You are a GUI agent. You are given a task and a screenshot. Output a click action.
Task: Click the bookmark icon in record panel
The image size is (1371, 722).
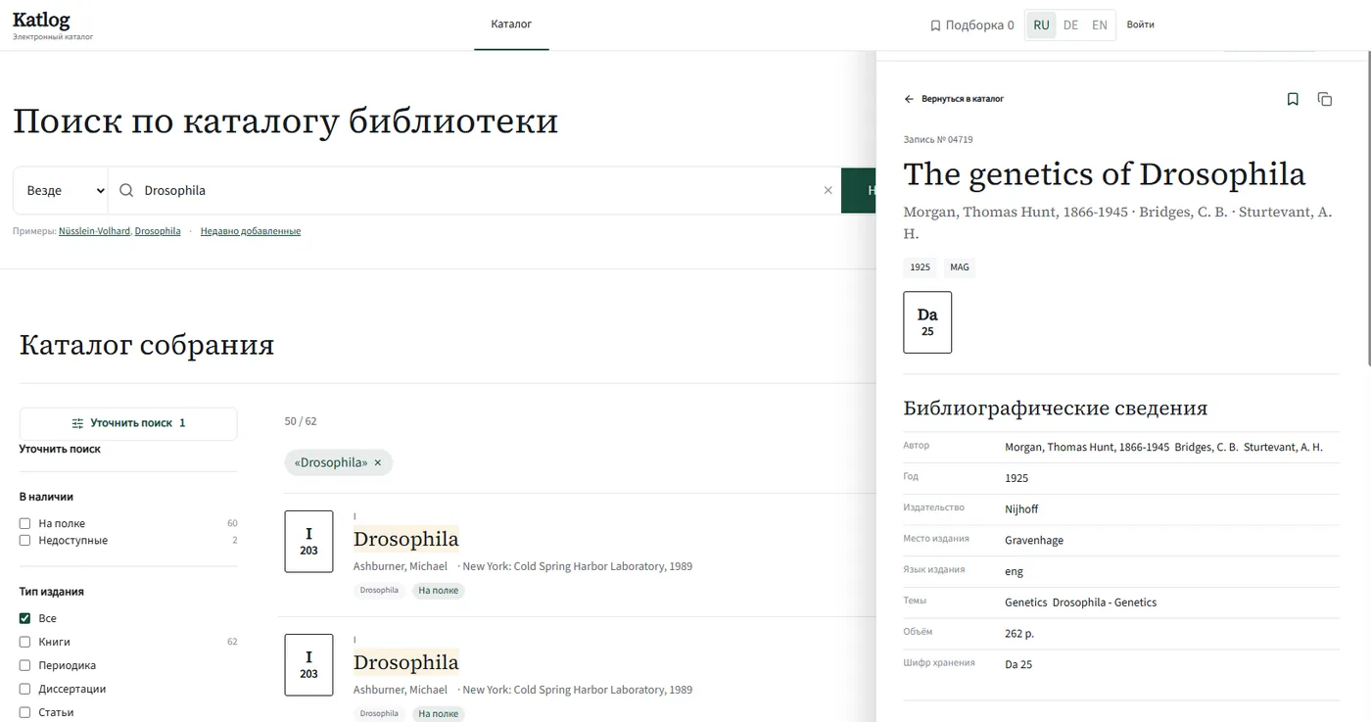1293,99
